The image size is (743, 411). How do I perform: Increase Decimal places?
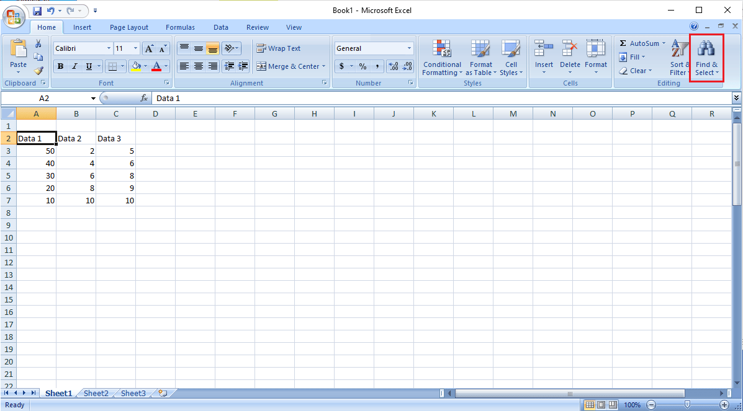[394, 66]
